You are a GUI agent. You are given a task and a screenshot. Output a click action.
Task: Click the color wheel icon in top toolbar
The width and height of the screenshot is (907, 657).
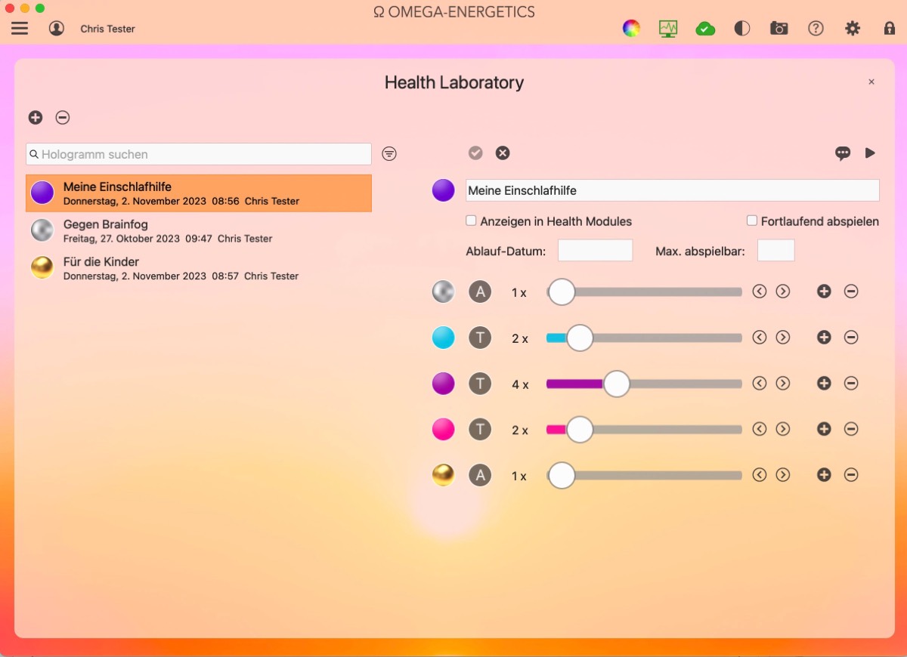click(631, 29)
